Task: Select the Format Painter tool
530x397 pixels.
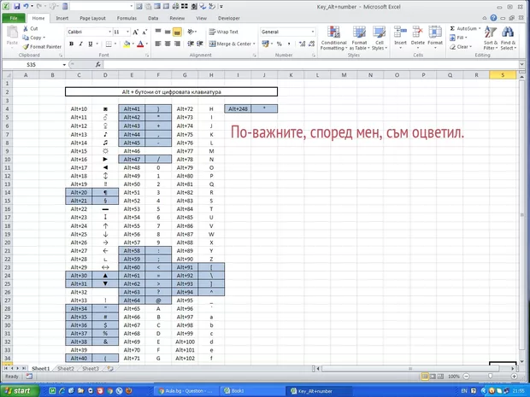Action: (x=42, y=47)
